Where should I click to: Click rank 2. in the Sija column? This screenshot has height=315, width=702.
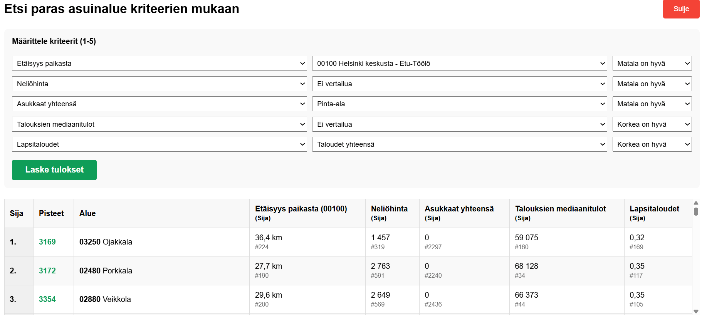coord(13,271)
